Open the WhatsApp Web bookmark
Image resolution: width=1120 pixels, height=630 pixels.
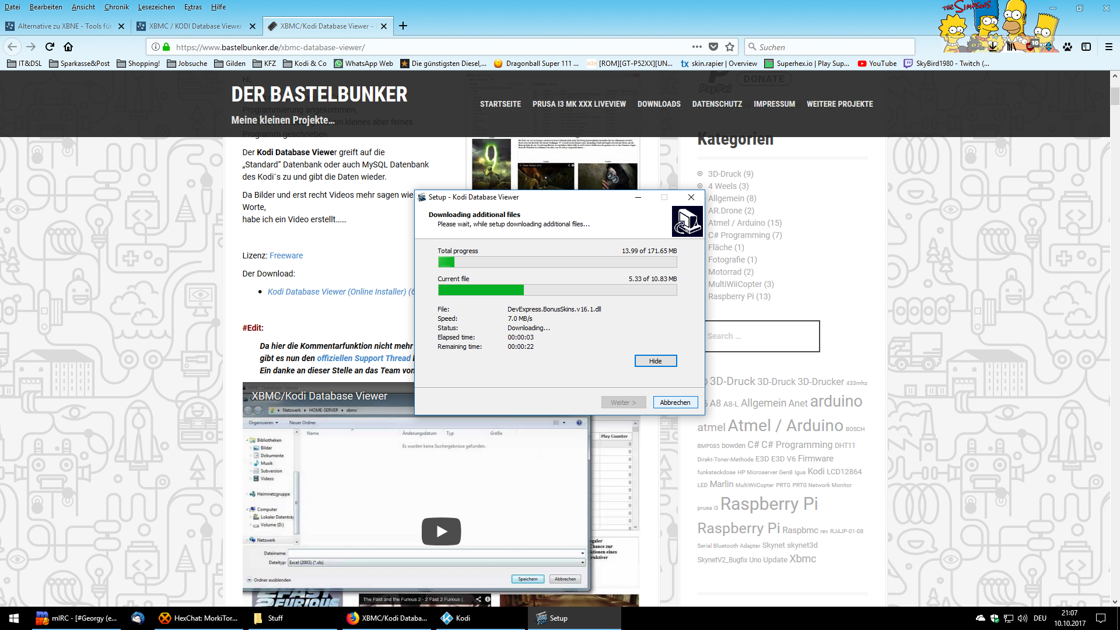(x=363, y=64)
